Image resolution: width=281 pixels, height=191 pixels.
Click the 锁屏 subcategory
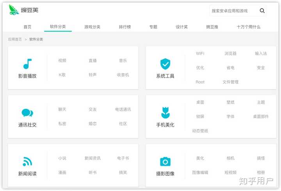(x=200, y=117)
